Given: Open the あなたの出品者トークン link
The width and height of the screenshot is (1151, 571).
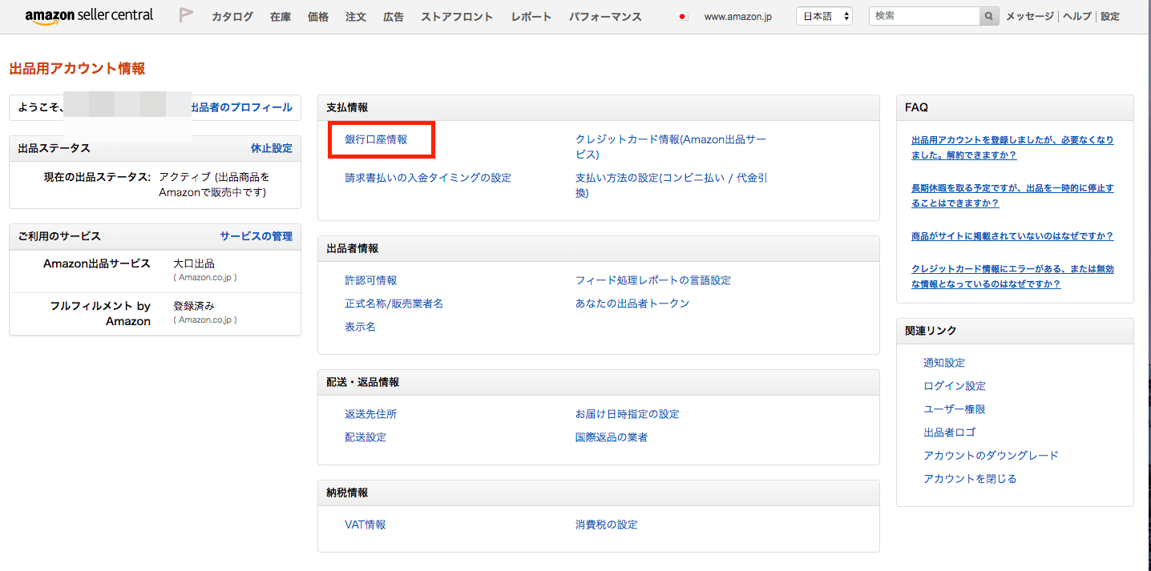Looking at the screenshot, I should point(632,304).
